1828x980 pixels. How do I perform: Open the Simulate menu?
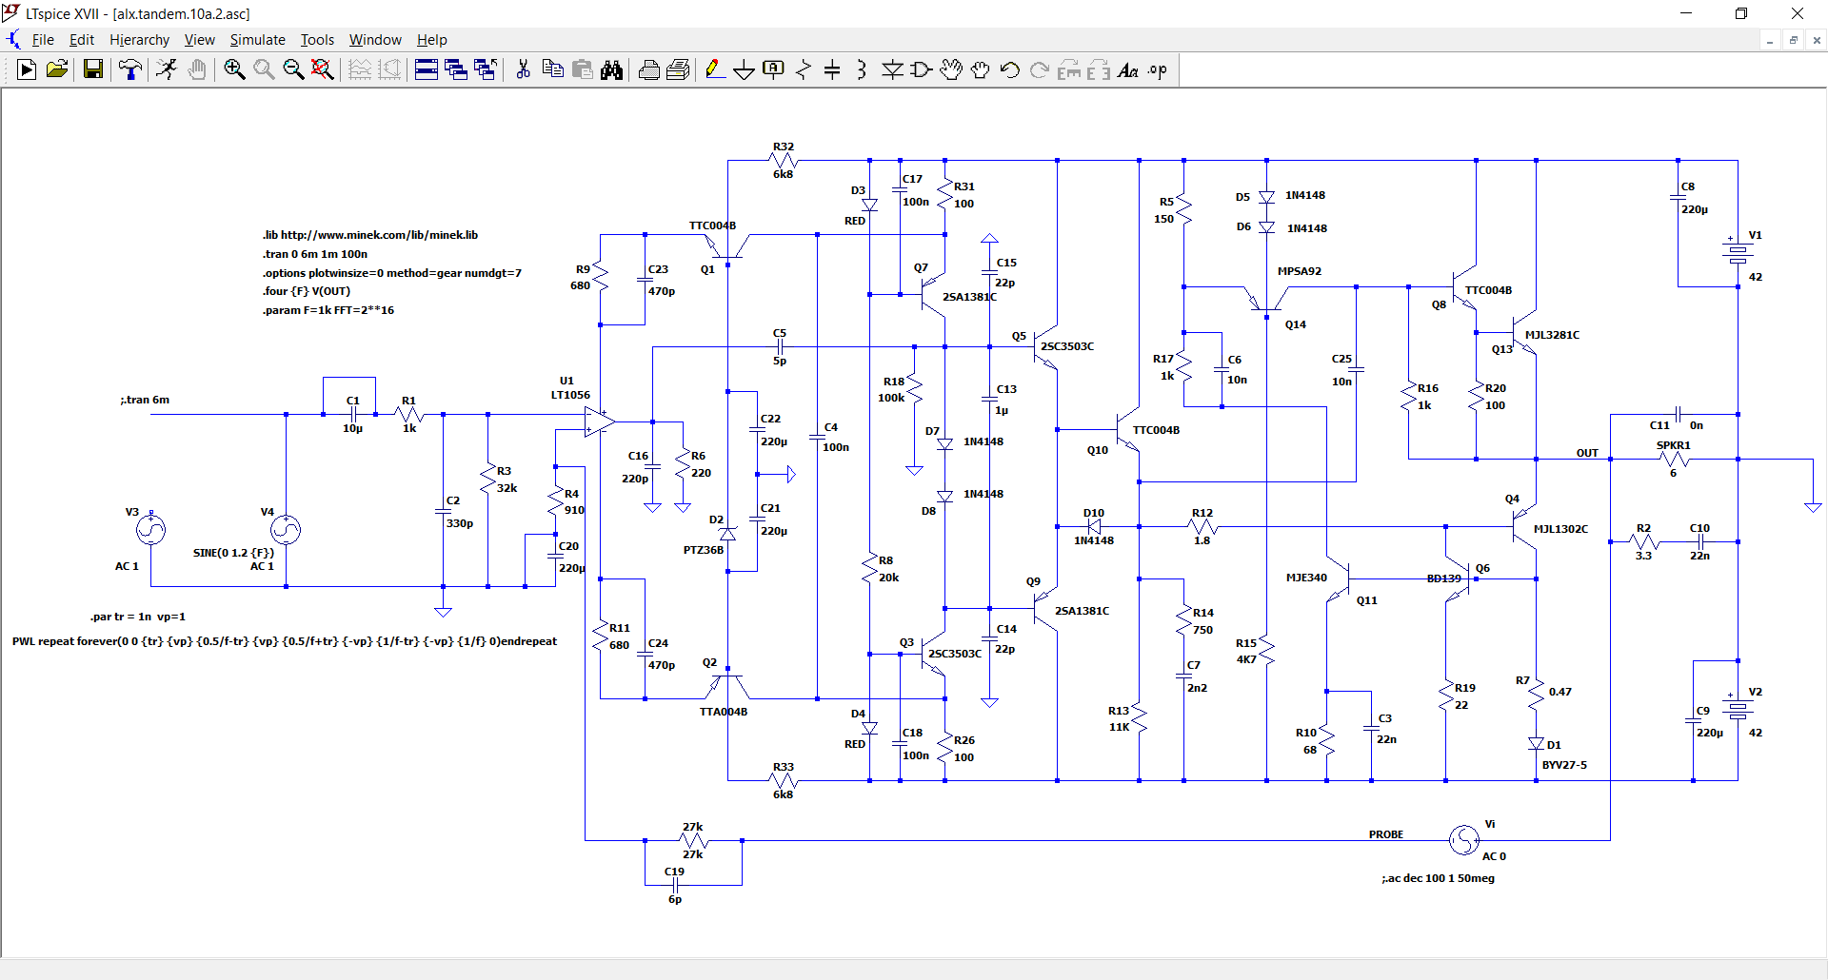257,40
